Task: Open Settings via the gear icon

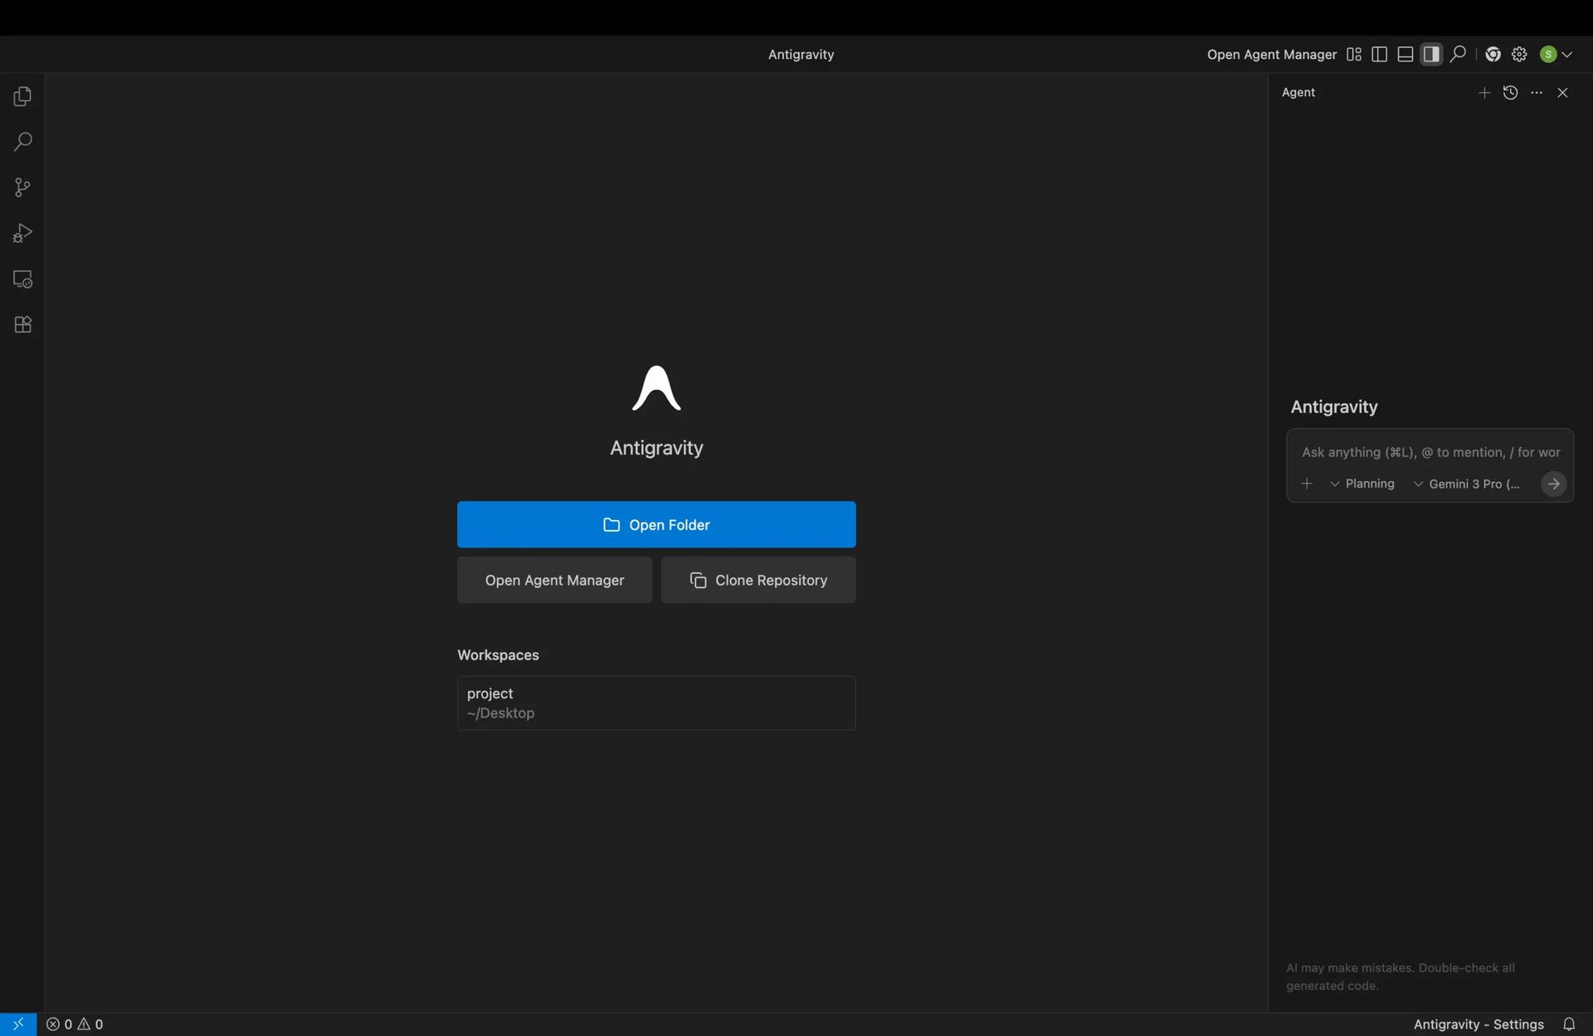Action: tap(1519, 54)
